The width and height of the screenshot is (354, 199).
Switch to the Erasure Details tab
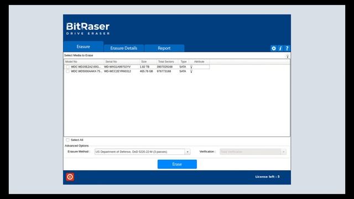tap(124, 48)
